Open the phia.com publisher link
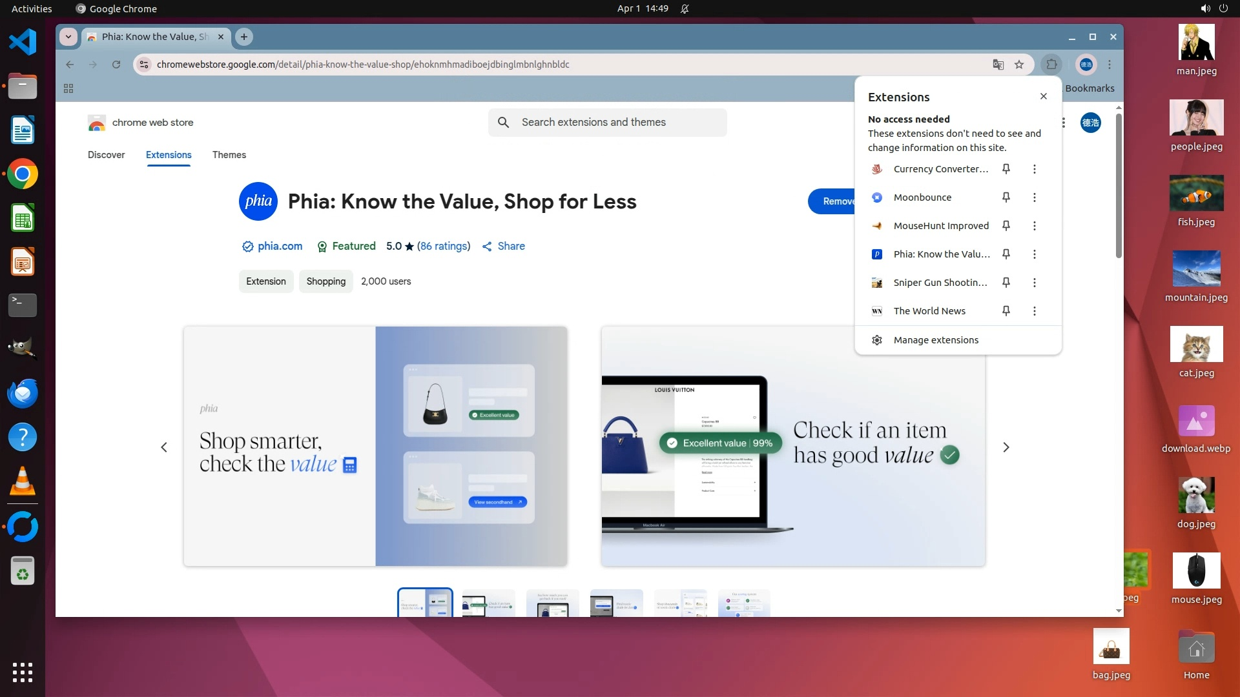 [280, 246]
